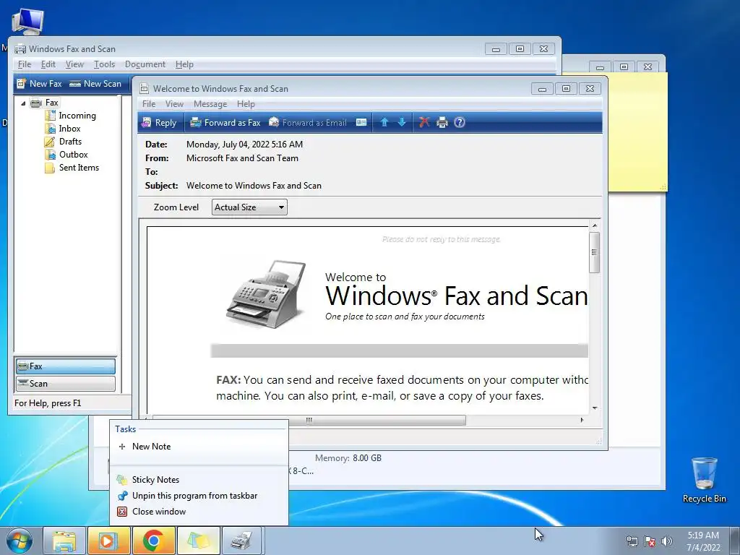740x555 pixels.
Task: Open File menu in Welcome message window
Action: tap(149, 104)
